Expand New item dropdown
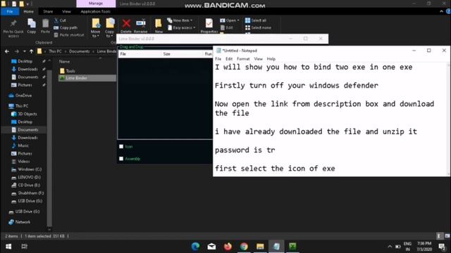451x253 pixels. (180, 20)
